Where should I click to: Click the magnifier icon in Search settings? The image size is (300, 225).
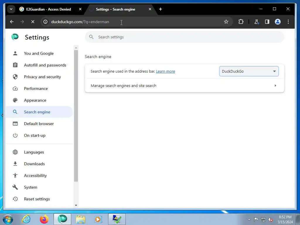[91, 37]
